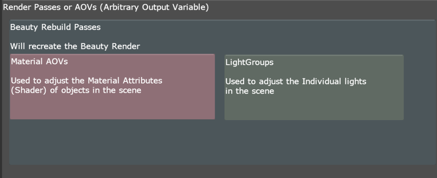Click the top title strip of Material AOVs backdrop
The image size is (437, 178).
click(x=112, y=55)
